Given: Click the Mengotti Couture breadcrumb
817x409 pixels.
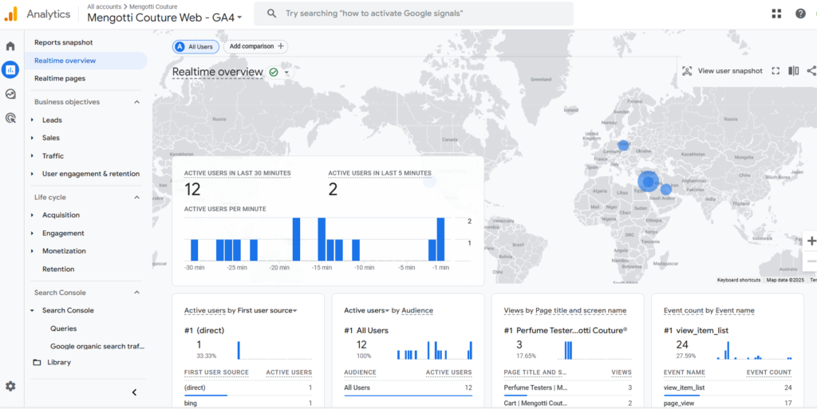Looking at the screenshot, I should coord(152,6).
